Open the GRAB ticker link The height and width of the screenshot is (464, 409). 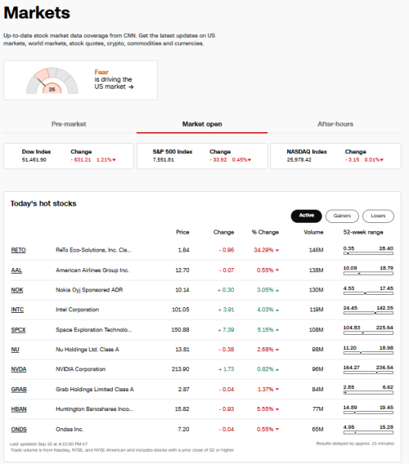[x=19, y=390]
